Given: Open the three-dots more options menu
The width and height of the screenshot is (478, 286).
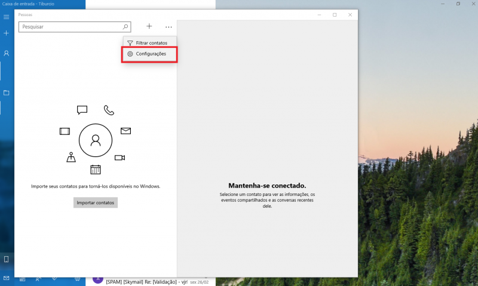Looking at the screenshot, I should click(x=168, y=27).
